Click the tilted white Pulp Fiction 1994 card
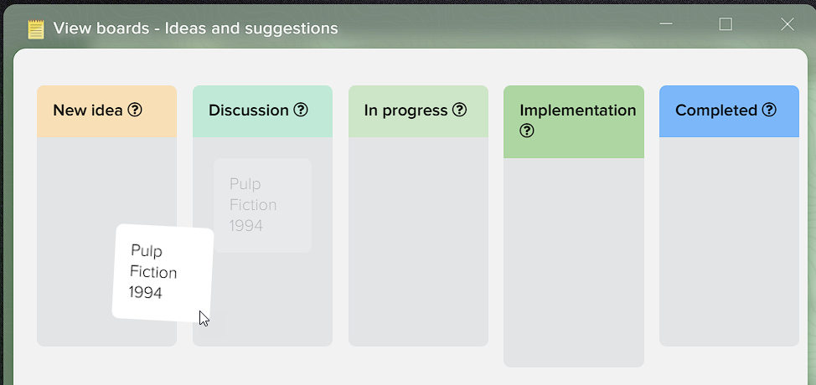The height and width of the screenshot is (385, 816). click(x=163, y=273)
